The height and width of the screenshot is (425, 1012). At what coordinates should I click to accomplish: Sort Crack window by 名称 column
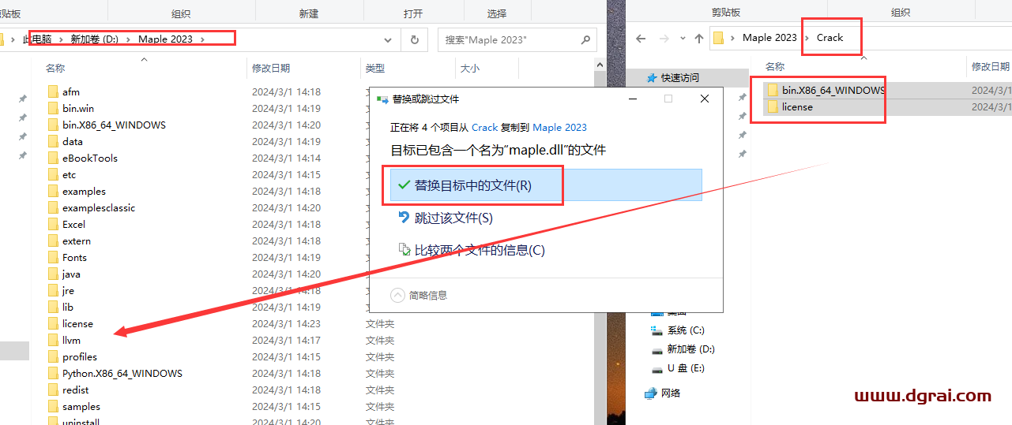(x=775, y=66)
